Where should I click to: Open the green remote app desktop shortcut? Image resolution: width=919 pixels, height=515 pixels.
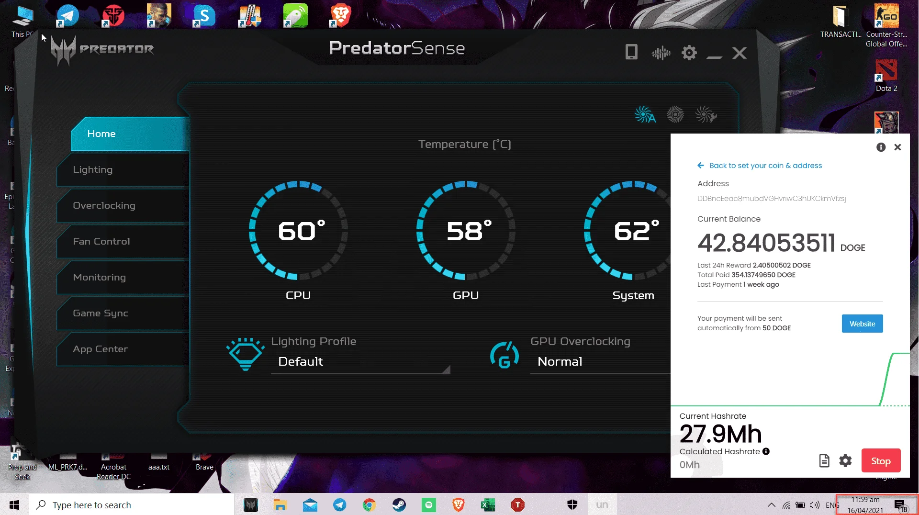point(295,15)
